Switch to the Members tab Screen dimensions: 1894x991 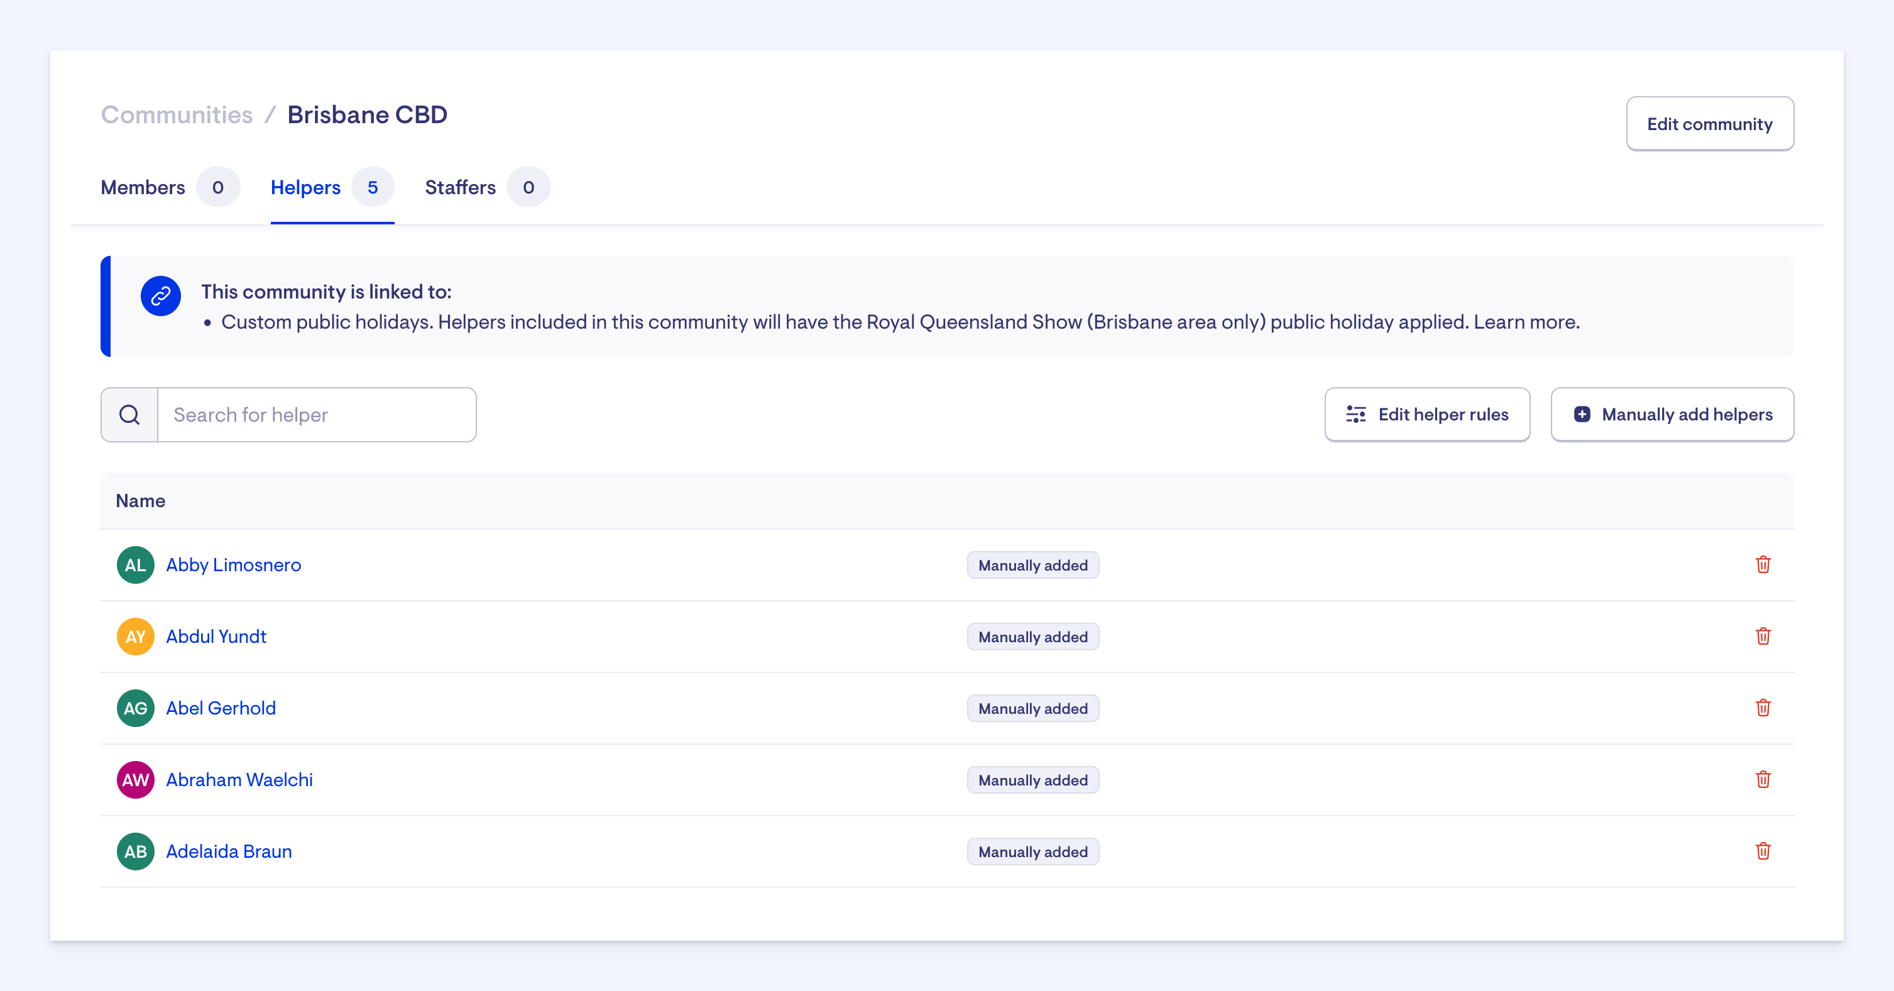[x=143, y=187]
